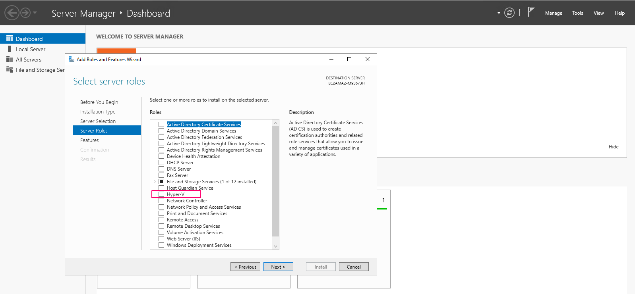Viewport: 635px width, 294px height.
Task: Check the Remote Desktop Services role
Action: coord(161,226)
